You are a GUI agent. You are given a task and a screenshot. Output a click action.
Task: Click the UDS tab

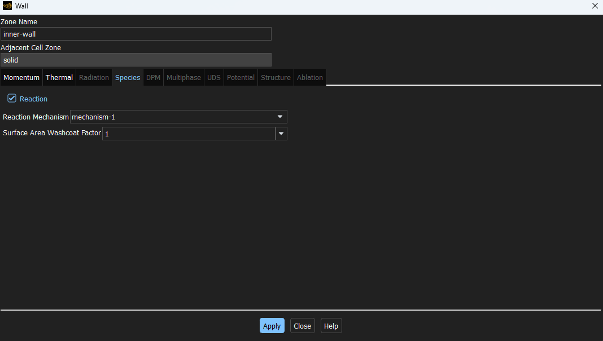[214, 78]
